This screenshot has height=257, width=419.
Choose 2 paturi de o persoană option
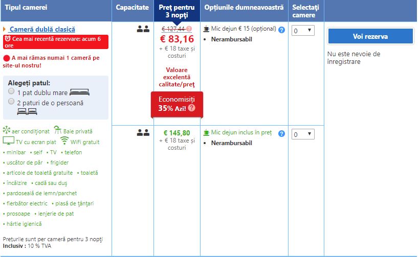tap(11, 101)
